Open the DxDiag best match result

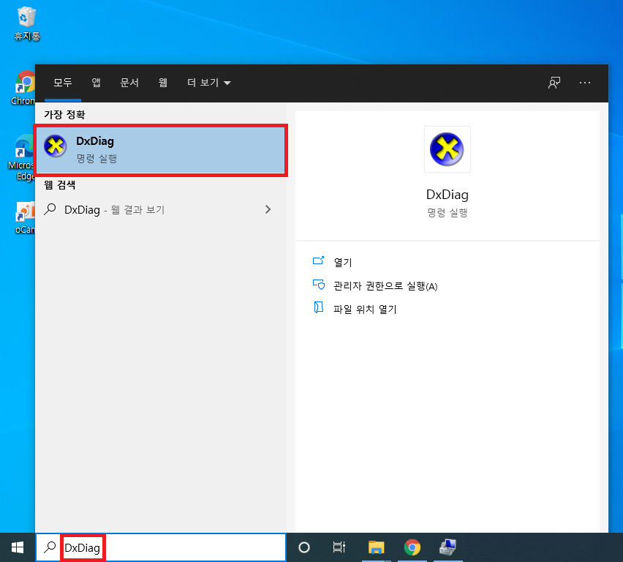point(161,150)
